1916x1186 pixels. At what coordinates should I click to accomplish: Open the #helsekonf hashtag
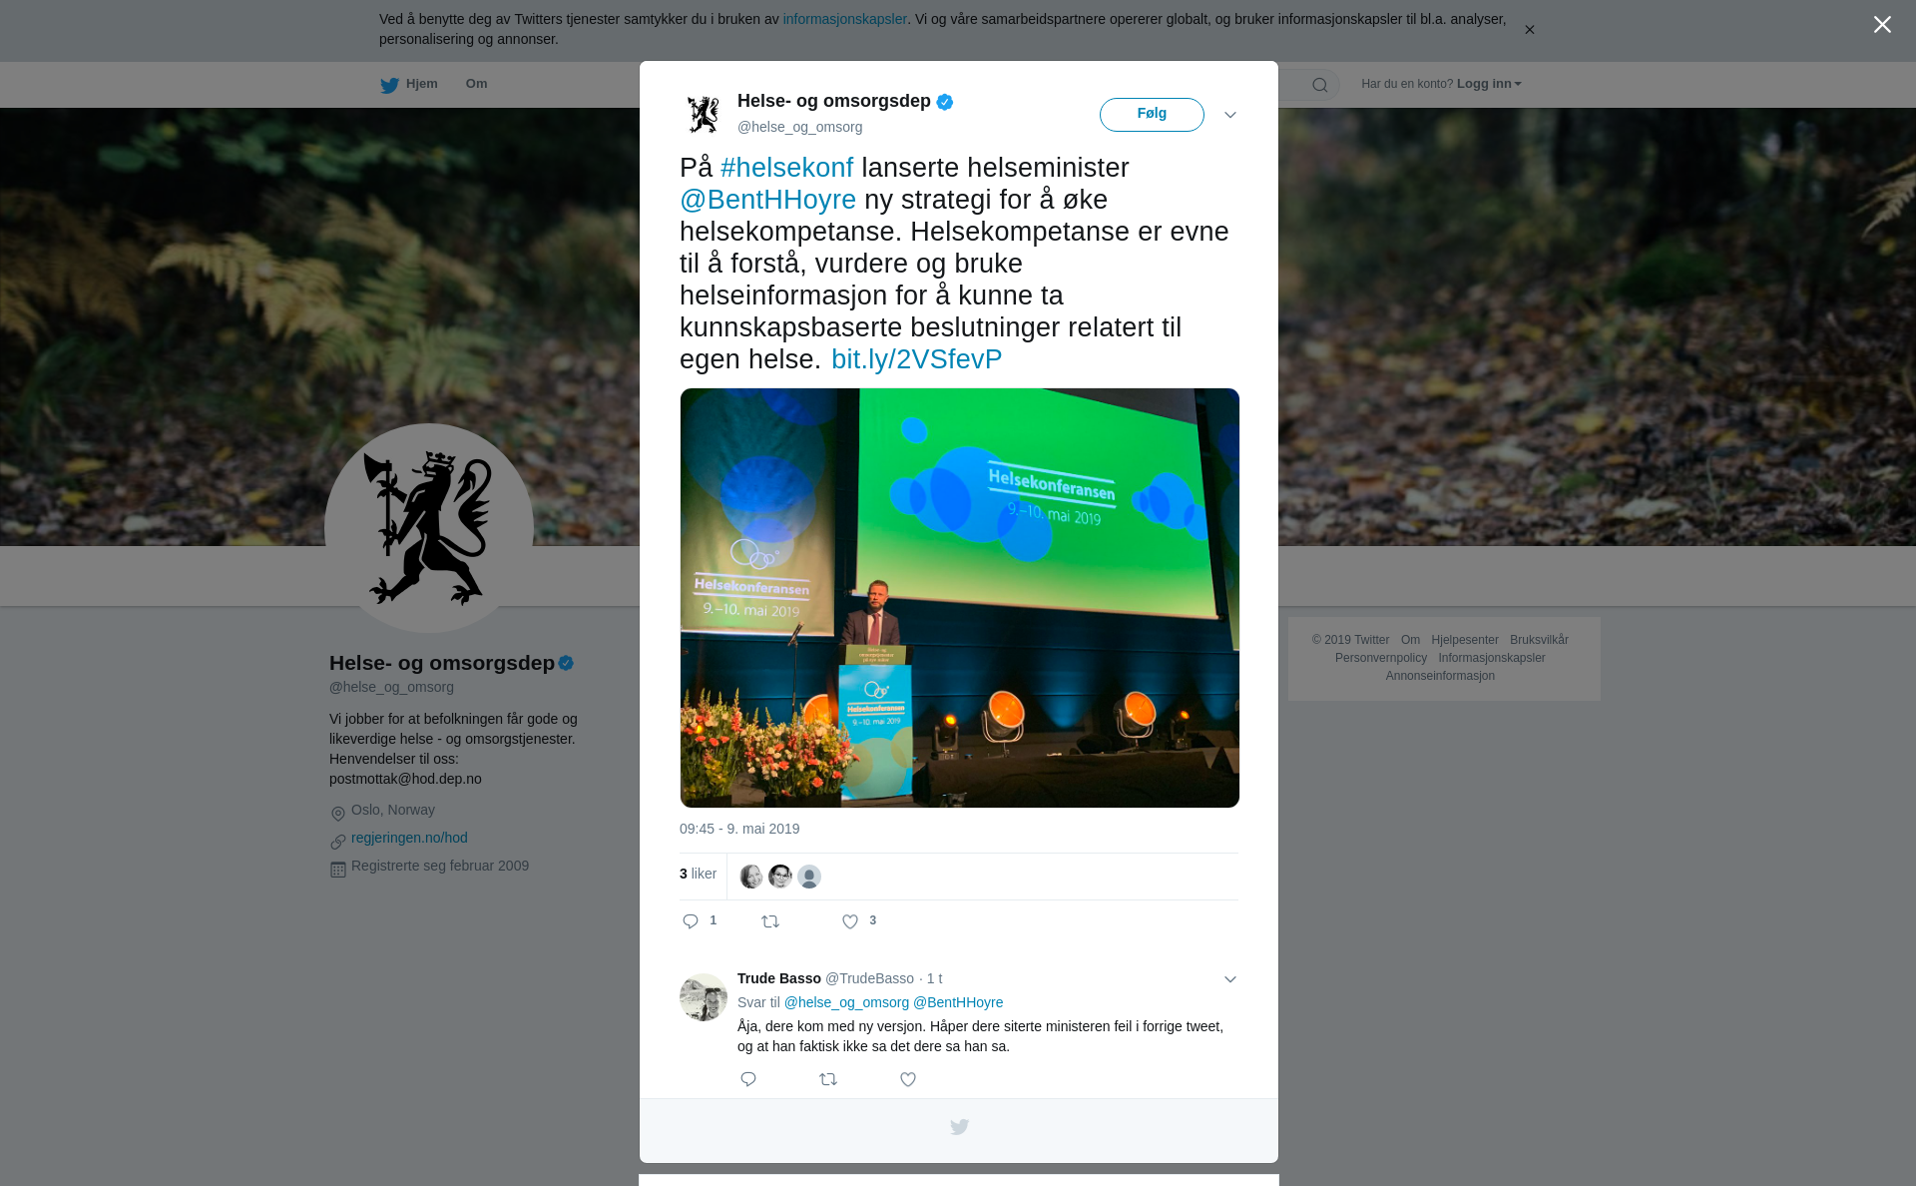(786, 168)
